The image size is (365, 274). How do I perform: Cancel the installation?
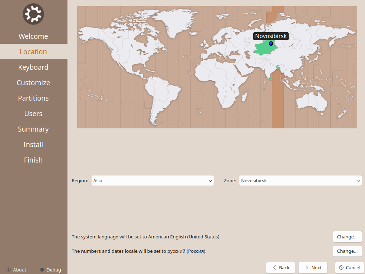click(350, 268)
